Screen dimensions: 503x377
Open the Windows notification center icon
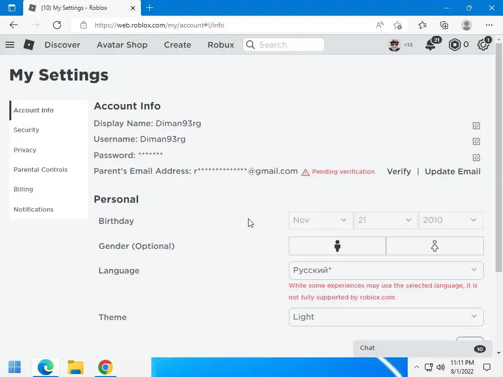coord(487,367)
